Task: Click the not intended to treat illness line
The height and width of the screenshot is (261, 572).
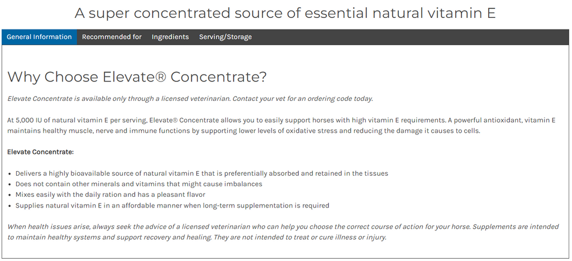Action: [x=197, y=238]
